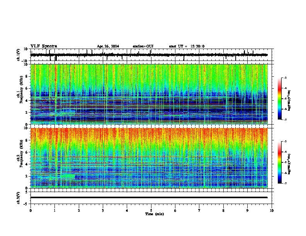Click time axis tick label "3"
Image resolution: width=306 pixels, height=236 pixels.
103,211
